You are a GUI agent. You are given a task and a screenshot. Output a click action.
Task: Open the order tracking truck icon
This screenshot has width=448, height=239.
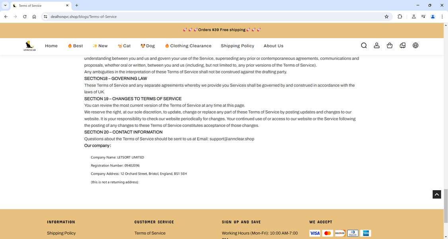point(403,45)
